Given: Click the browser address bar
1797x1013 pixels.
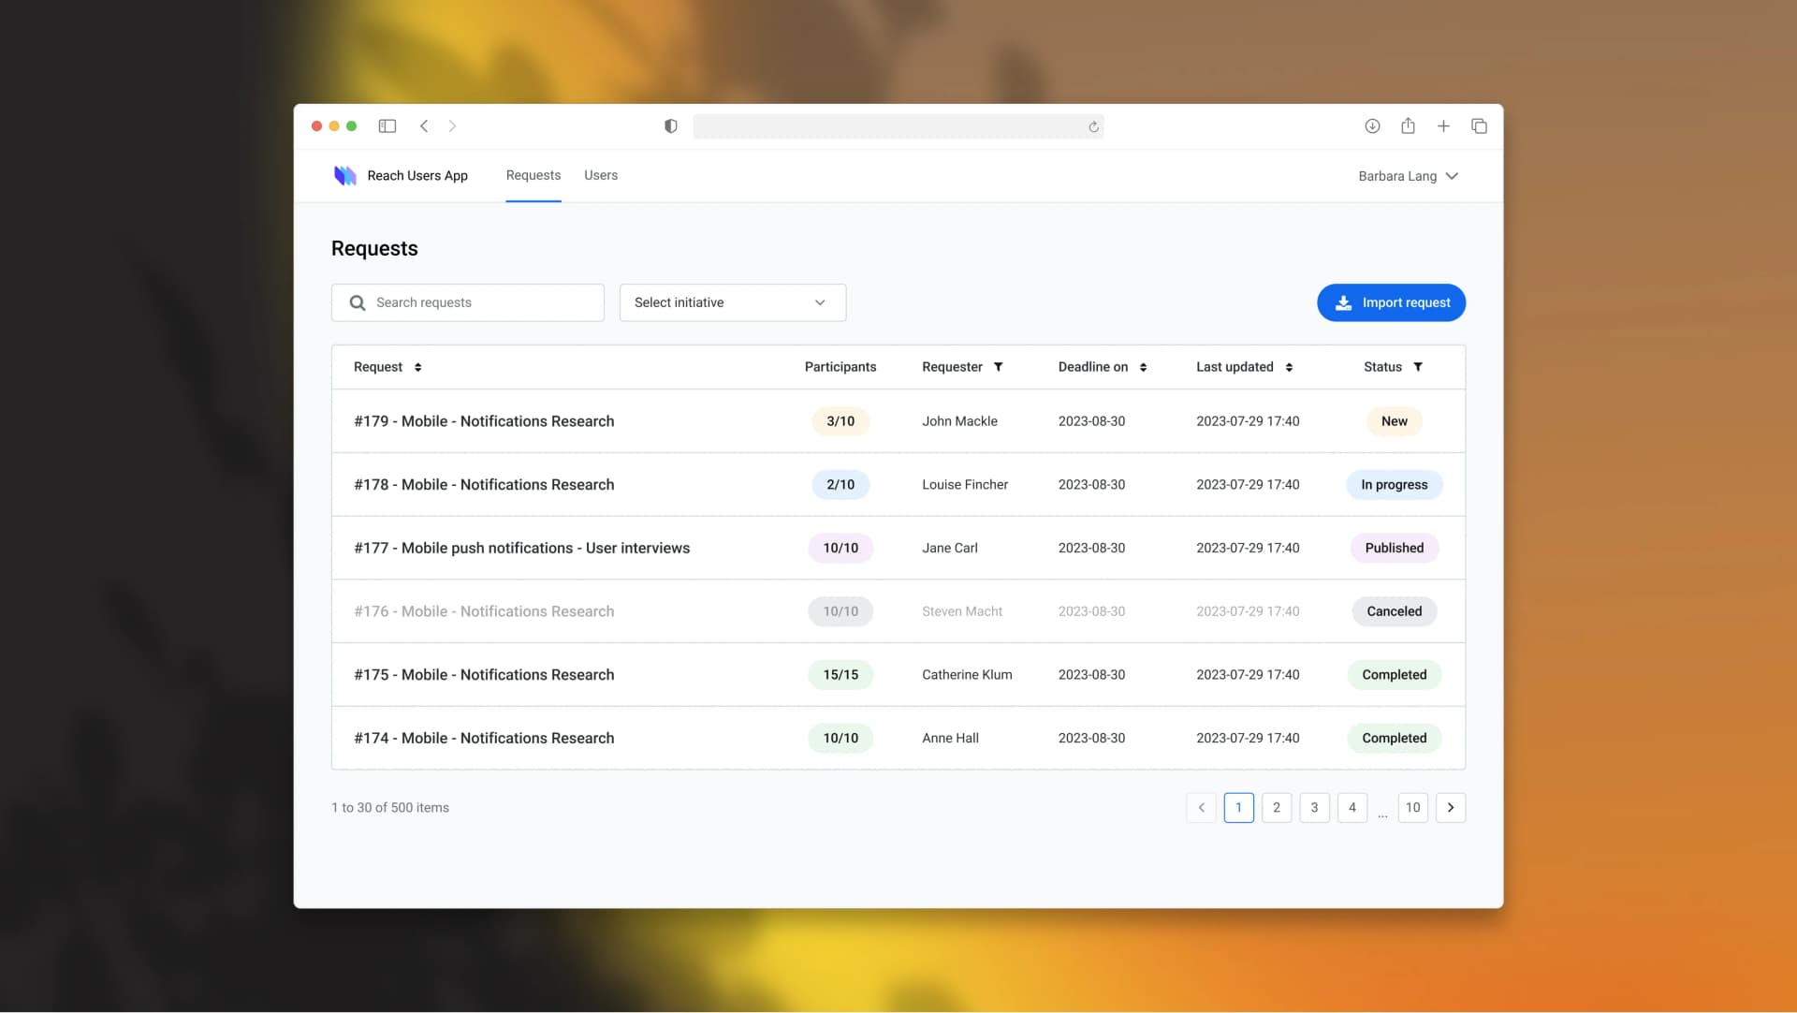Looking at the screenshot, I should point(898,126).
